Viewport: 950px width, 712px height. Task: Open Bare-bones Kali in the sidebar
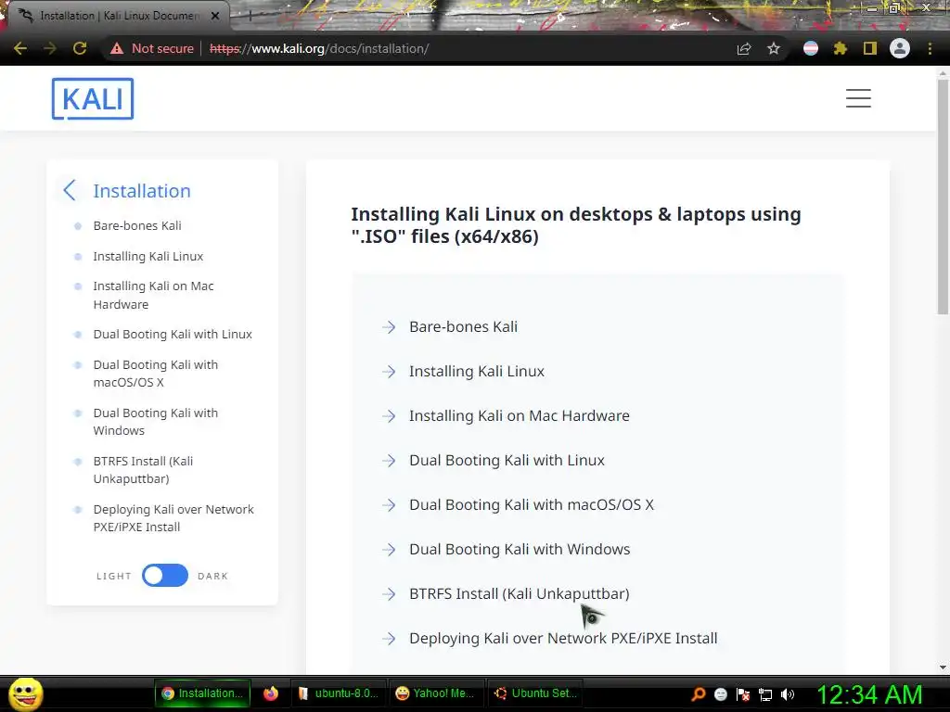[137, 226]
